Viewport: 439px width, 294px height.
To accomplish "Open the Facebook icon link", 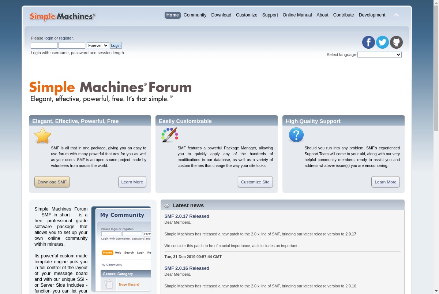I will 368,42.
